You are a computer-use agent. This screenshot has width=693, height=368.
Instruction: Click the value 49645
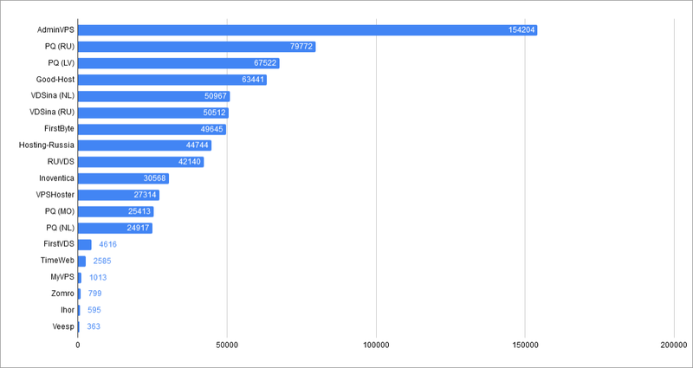[x=212, y=129]
